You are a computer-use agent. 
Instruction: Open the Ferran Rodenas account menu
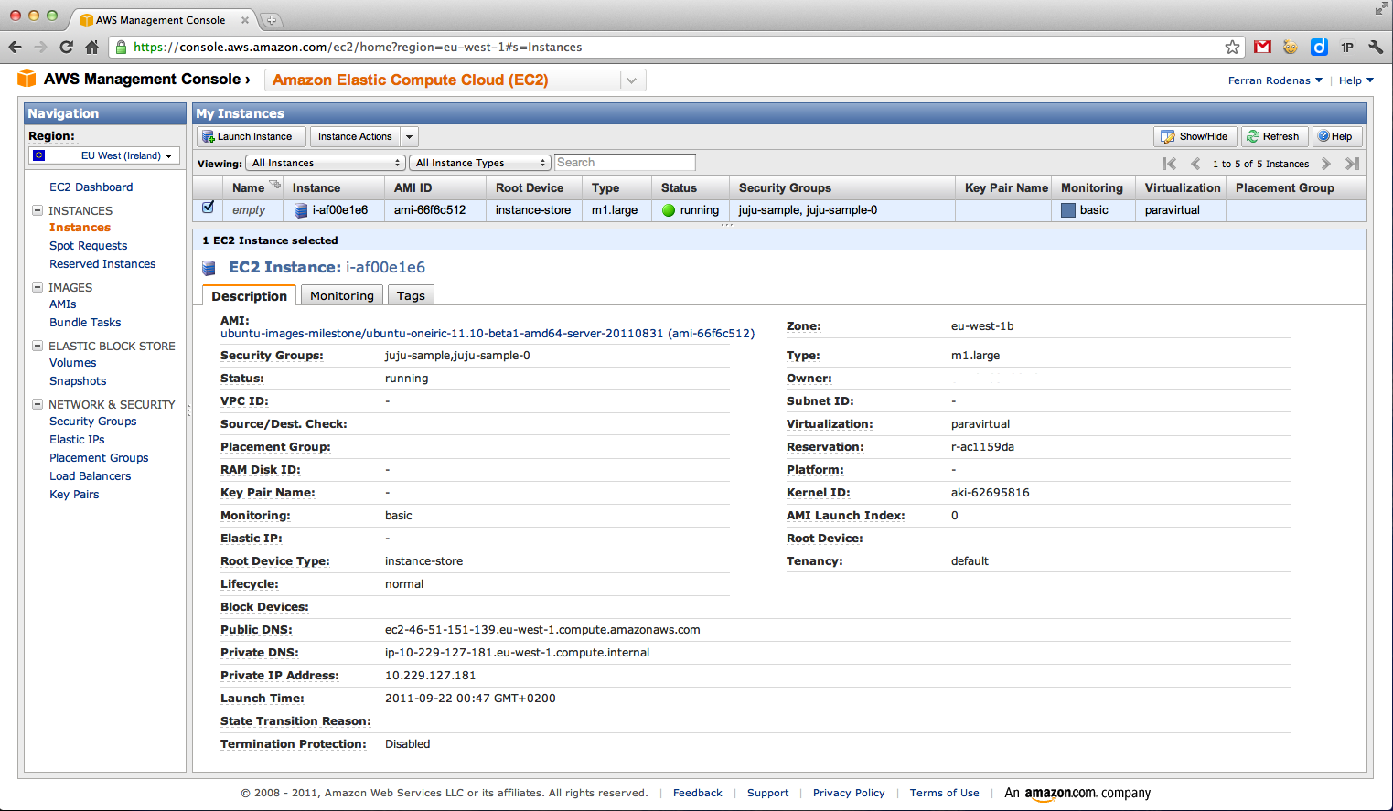click(x=1275, y=80)
